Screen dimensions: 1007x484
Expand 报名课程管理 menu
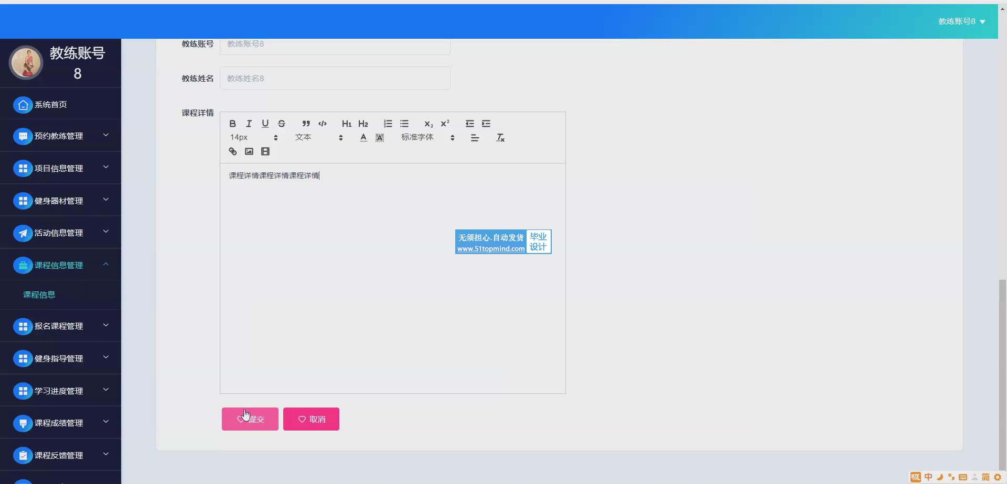pos(60,326)
